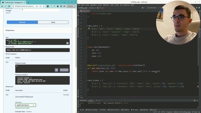Open the Code menu in PyCharm

[100, 5]
